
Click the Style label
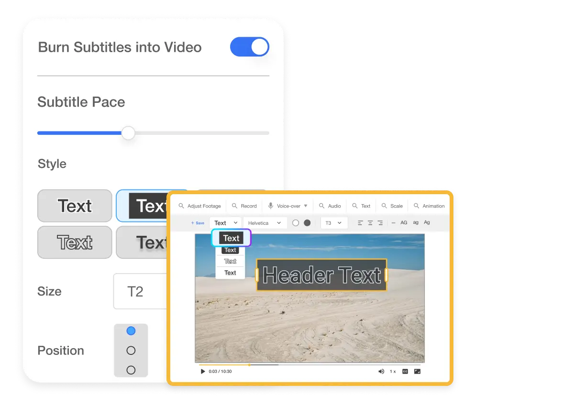coord(52,164)
